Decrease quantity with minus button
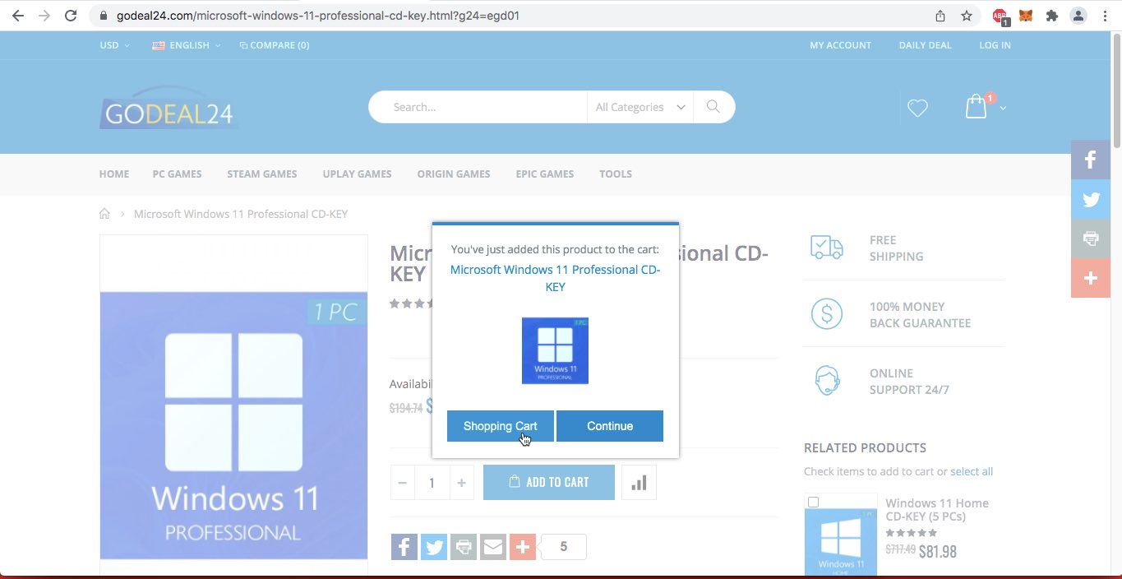The image size is (1122, 579). click(x=402, y=483)
